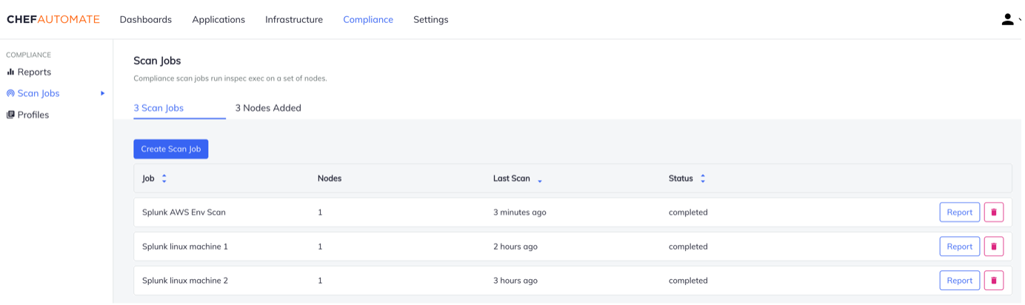Screen dimensions: 1025x305
Task: View Report for Splunk linux machine 2
Action: (959, 281)
